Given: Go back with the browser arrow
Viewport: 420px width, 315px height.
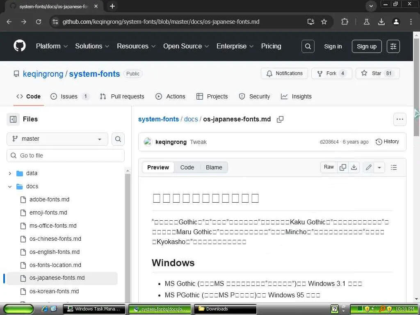Looking at the screenshot, I should pos(9,22).
